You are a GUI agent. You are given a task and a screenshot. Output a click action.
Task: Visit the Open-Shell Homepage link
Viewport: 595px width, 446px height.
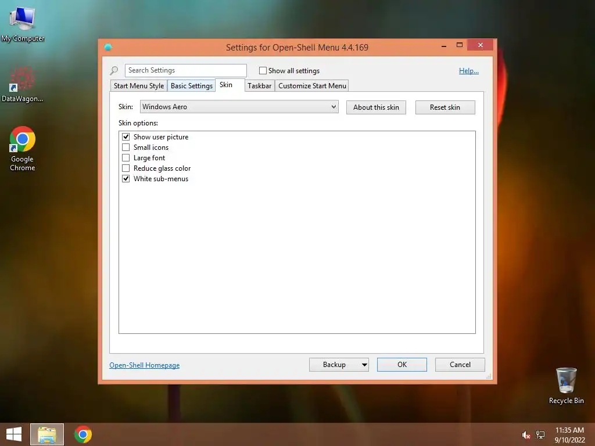pos(145,365)
